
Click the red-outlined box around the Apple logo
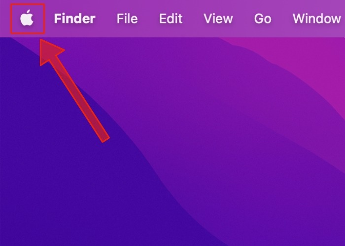coord(28,19)
